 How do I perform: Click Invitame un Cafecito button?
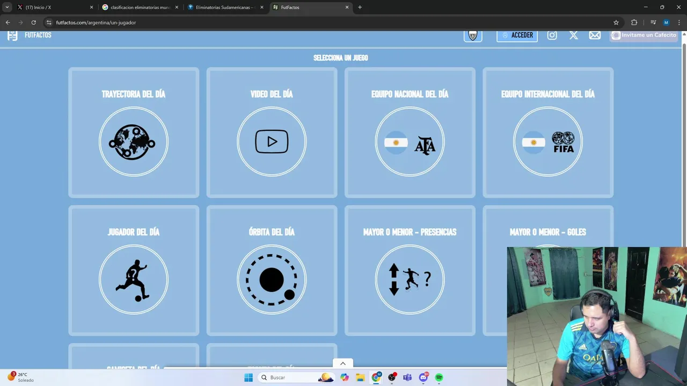pos(644,35)
